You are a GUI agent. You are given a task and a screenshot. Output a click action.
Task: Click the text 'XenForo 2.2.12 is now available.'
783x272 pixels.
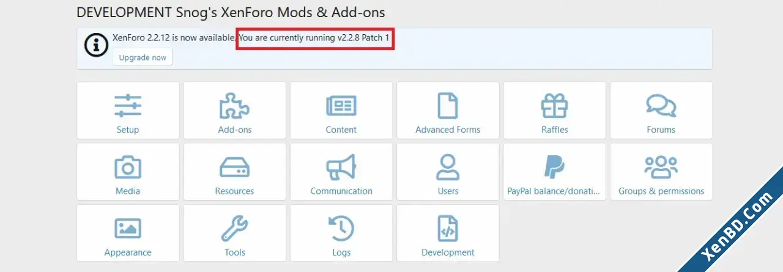(x=174, y=38)
